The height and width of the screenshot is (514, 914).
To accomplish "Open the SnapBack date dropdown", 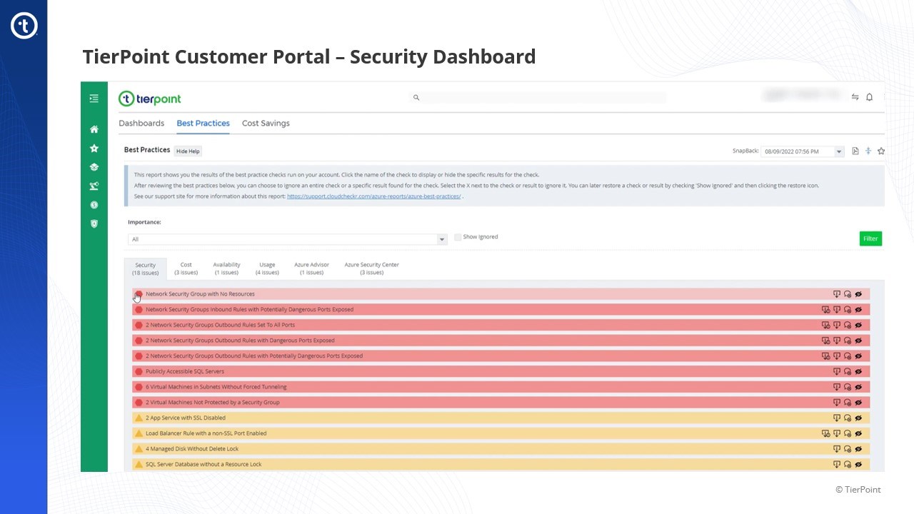I will pyautogui.click(x=803, y=151).
